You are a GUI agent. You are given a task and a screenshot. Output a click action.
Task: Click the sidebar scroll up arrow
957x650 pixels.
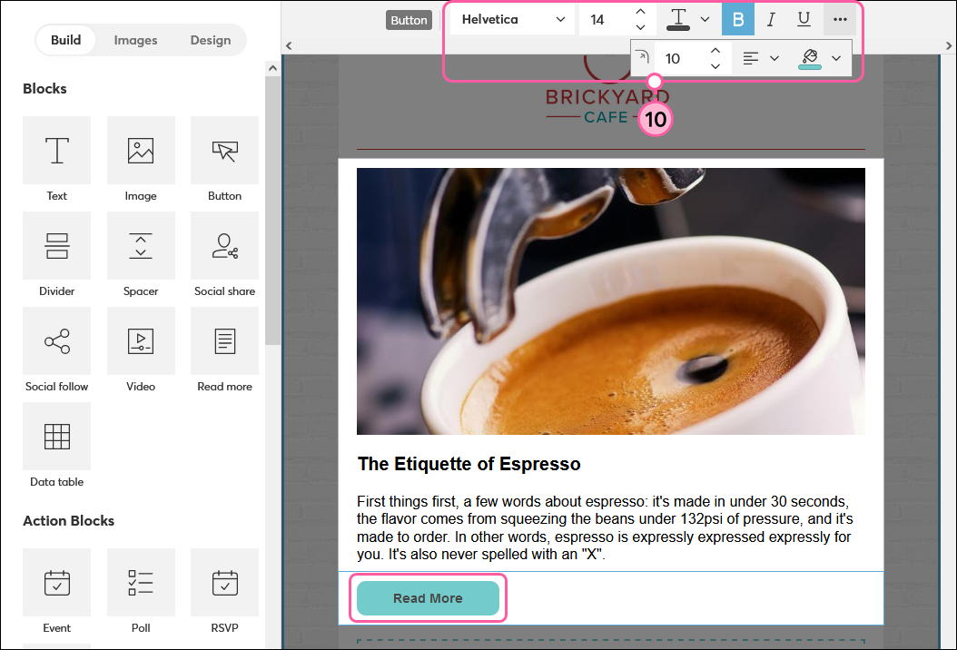(272, 68)
